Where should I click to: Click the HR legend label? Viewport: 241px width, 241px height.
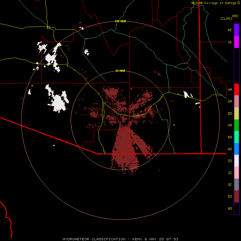pyautogui.click(x=230, y=125)
